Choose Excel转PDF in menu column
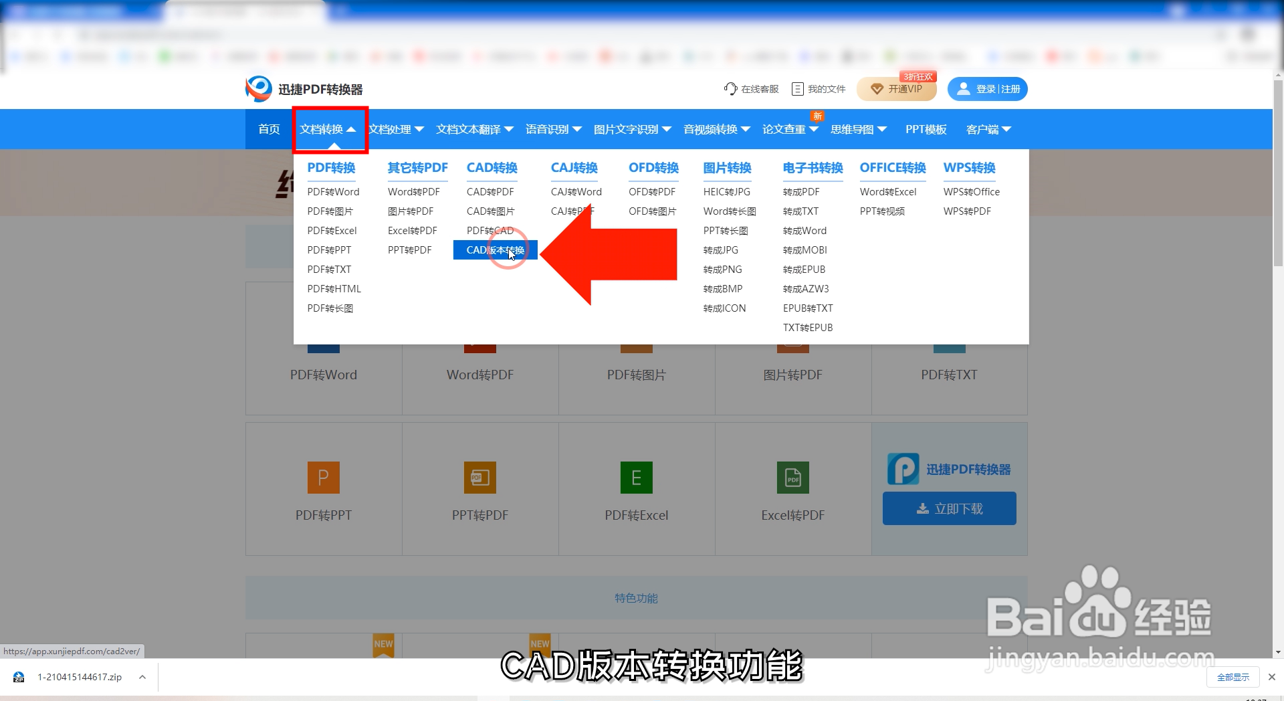 [x=413, y=231]
